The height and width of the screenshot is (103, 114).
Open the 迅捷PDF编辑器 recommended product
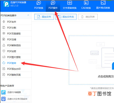[x=16, y=92]
